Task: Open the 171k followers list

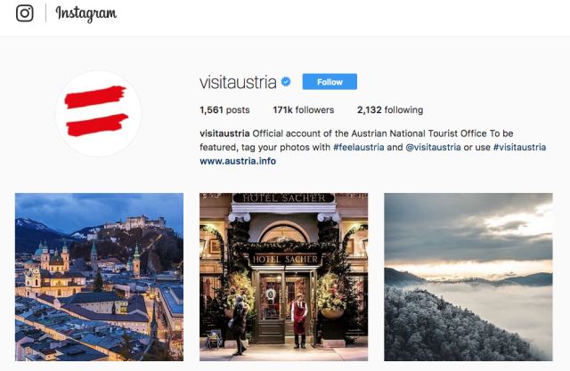Action: coord(303,110)
